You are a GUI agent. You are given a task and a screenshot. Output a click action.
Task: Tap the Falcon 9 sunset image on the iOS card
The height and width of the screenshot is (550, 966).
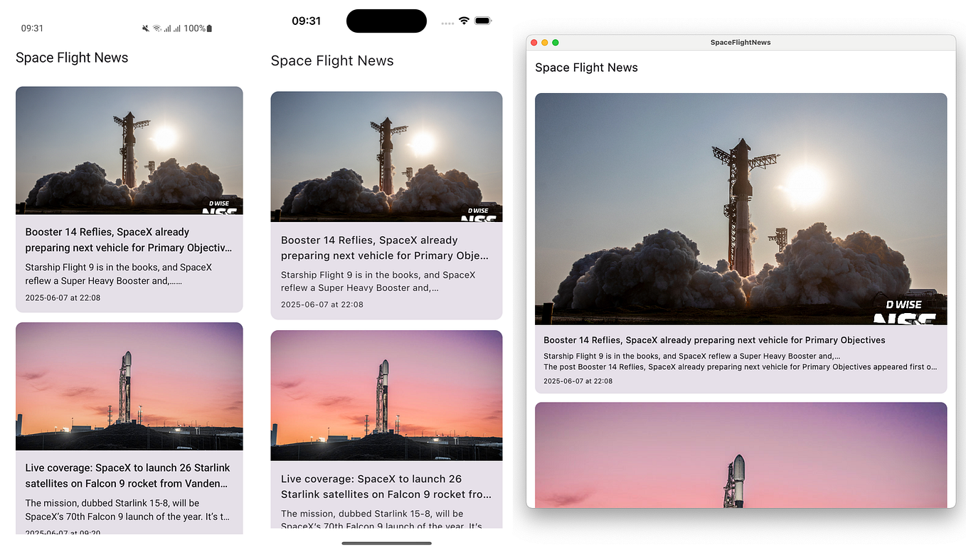pos(386,395)
